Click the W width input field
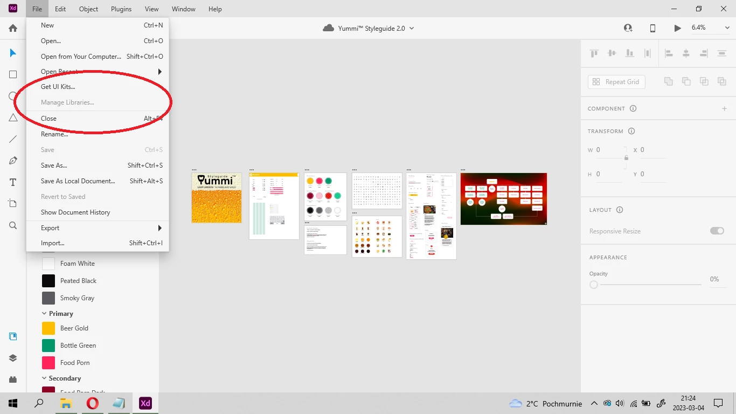The width and height of the screenshot is (736, 414). point(609,150)
